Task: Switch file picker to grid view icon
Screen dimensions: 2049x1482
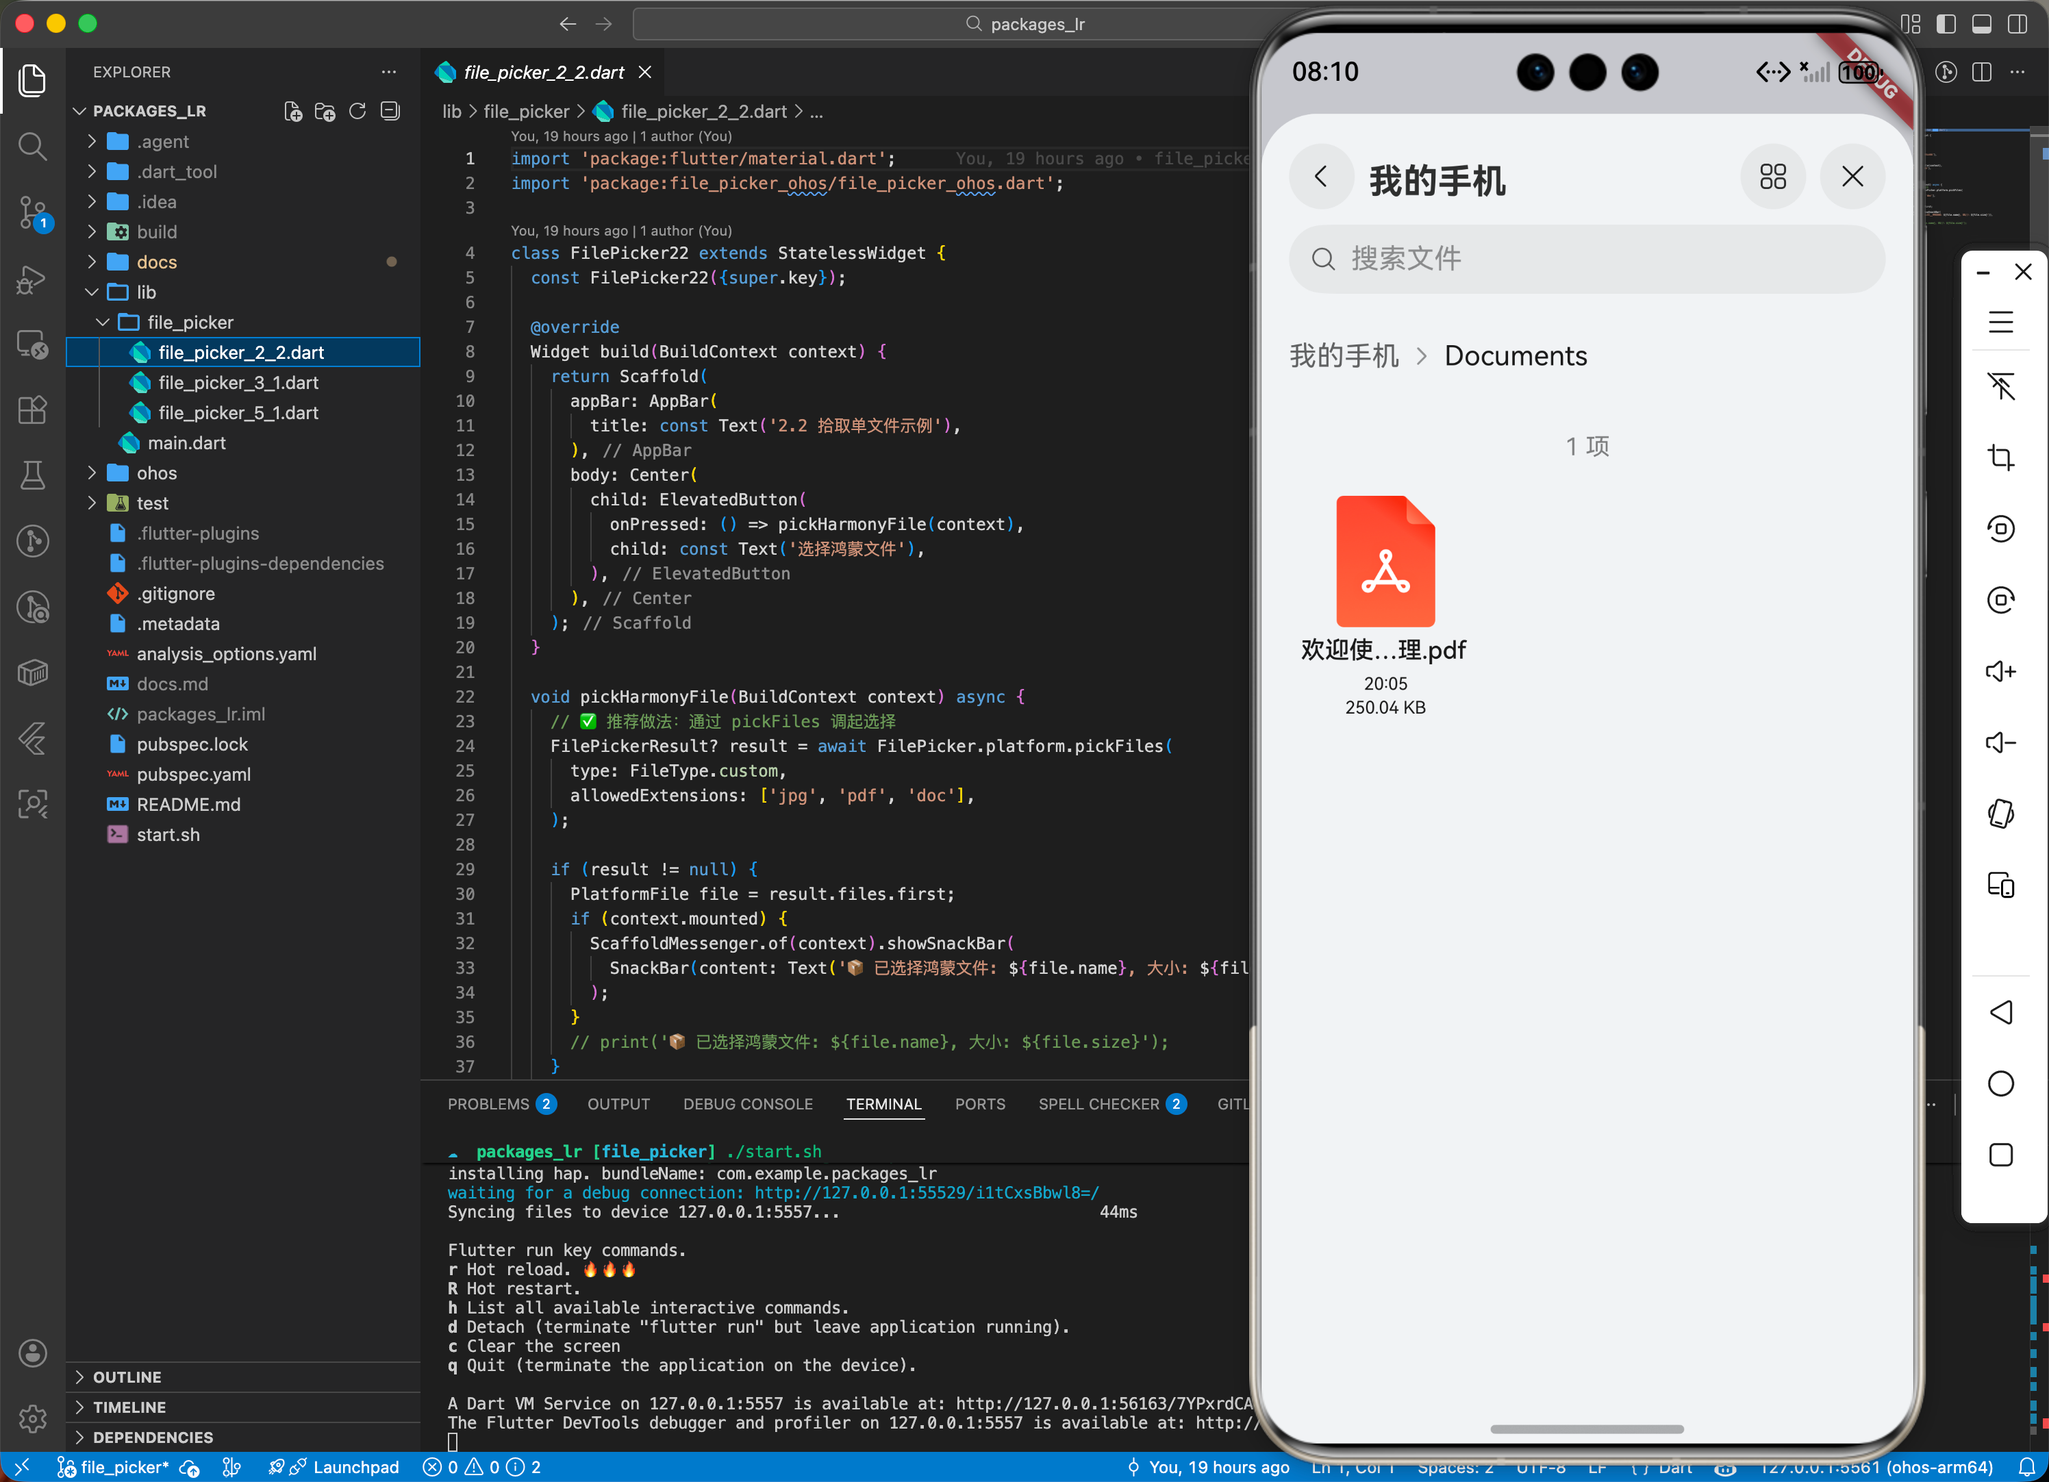Action: 1772,177
